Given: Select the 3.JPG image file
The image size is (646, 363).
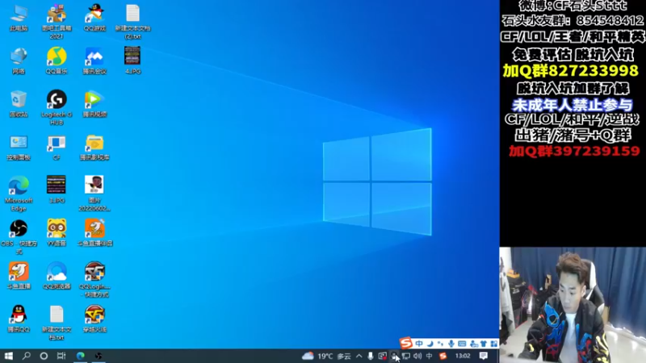Looking at the screenshot, I should pyautogui.click(x=57, y=190).
